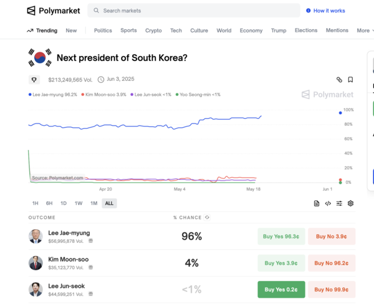
Task: Click the embed code icon
Action: pos(328,204)
